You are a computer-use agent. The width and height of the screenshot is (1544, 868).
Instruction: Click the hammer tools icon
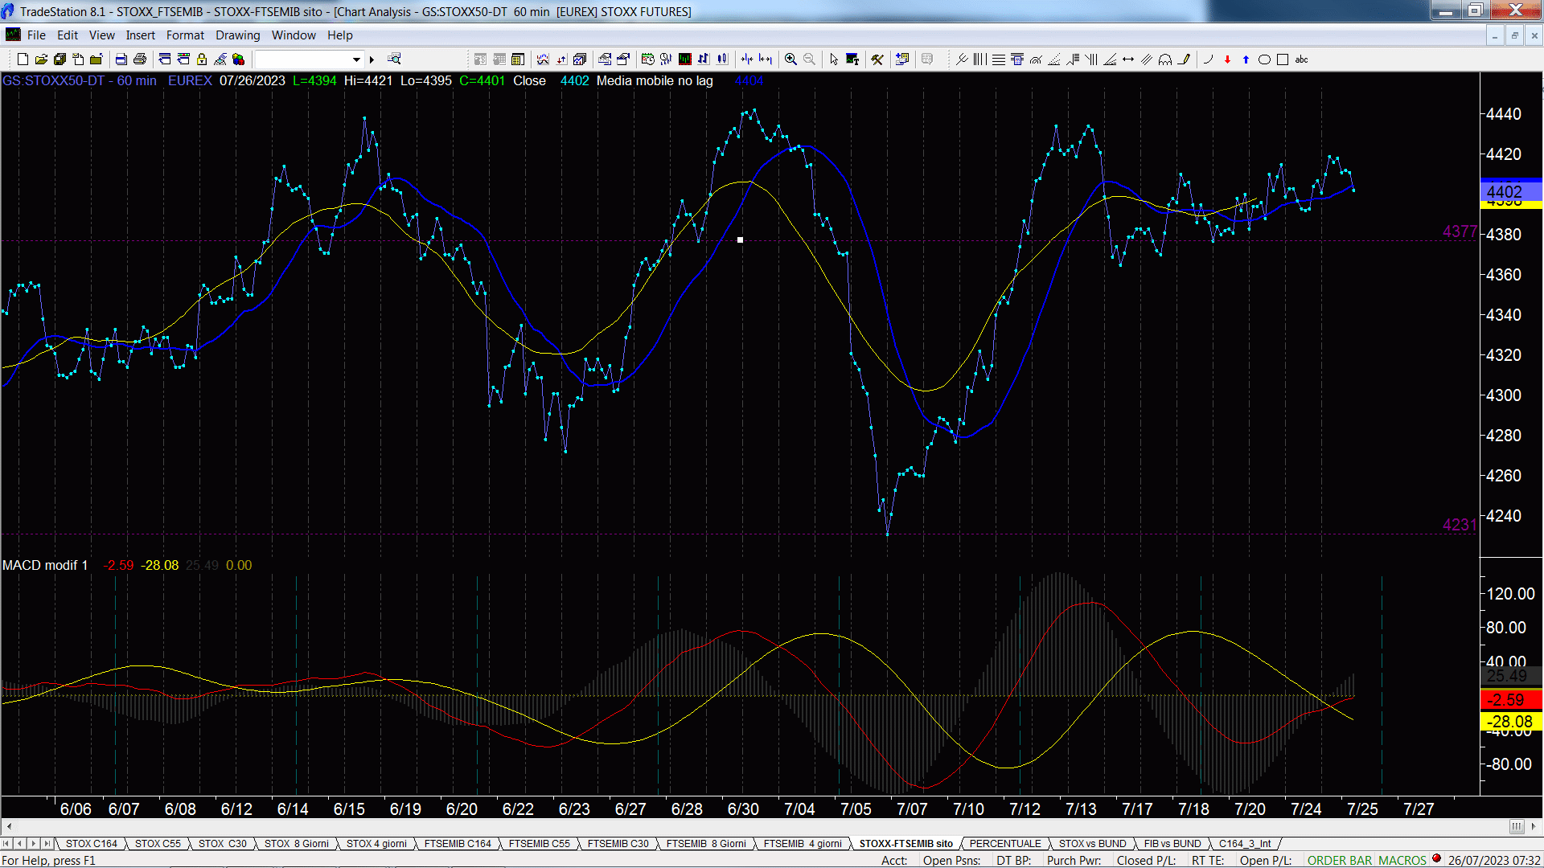(877, 59)
